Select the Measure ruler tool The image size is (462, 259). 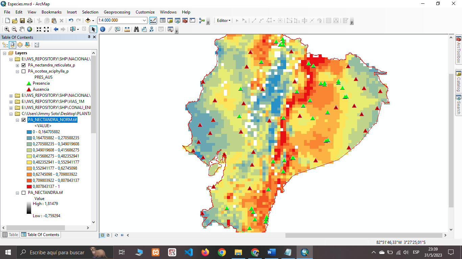(x=127, y=29)
